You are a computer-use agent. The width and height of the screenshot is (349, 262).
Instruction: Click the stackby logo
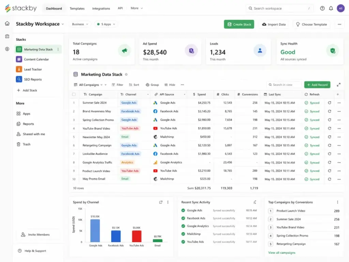[x=21, y=8]
